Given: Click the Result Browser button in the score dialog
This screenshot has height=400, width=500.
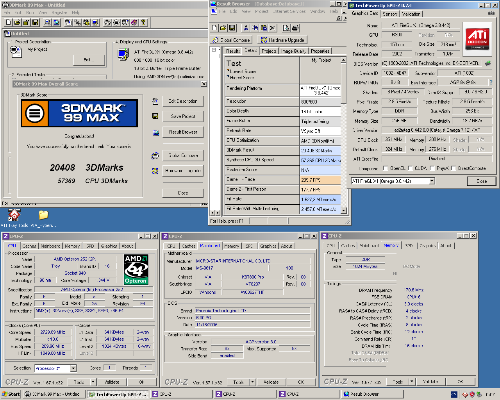Looking at the screenshot, I should pyautogui.click(x=183, y=132).
